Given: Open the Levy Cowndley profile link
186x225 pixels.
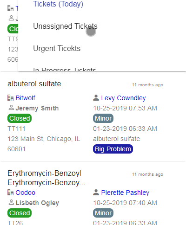Looking at the screenshot, I should (123, 98).
